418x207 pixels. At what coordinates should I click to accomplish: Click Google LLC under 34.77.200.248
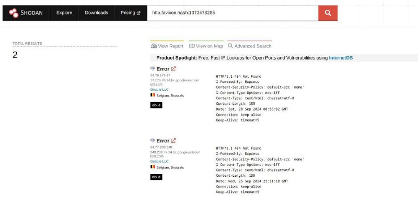159,162
